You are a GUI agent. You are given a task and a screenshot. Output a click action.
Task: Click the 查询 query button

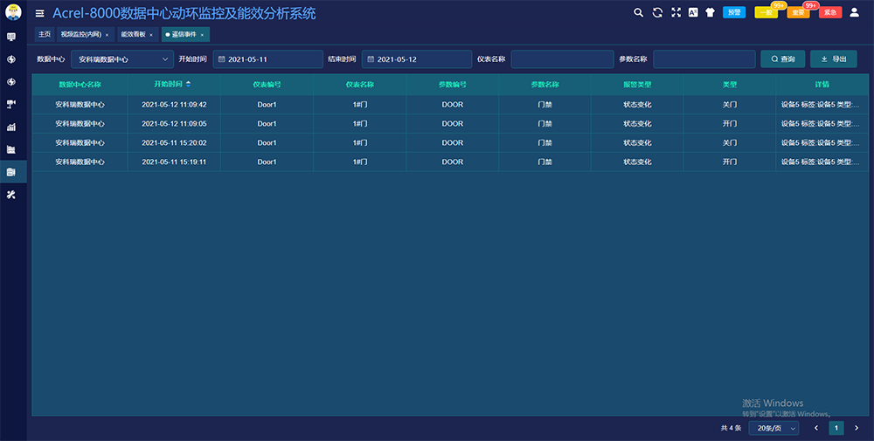[782, 59]
